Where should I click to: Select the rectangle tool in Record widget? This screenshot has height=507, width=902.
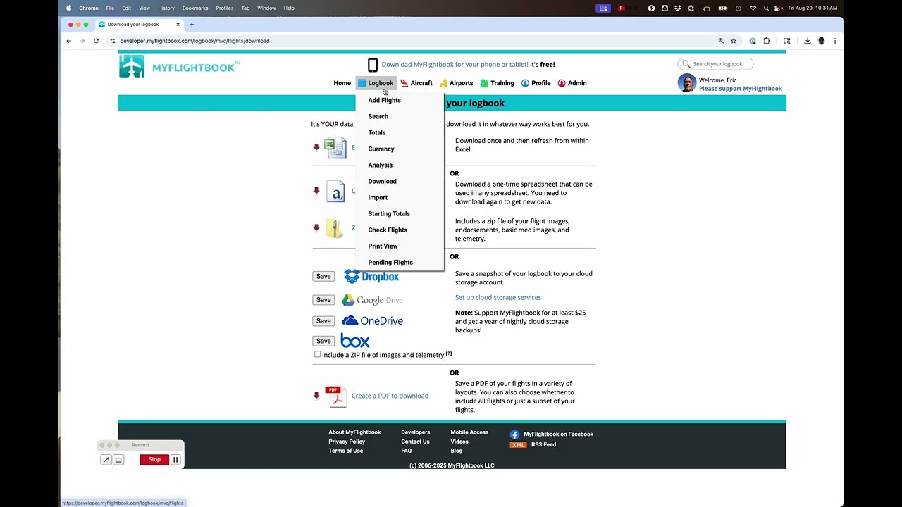(118, 460)
